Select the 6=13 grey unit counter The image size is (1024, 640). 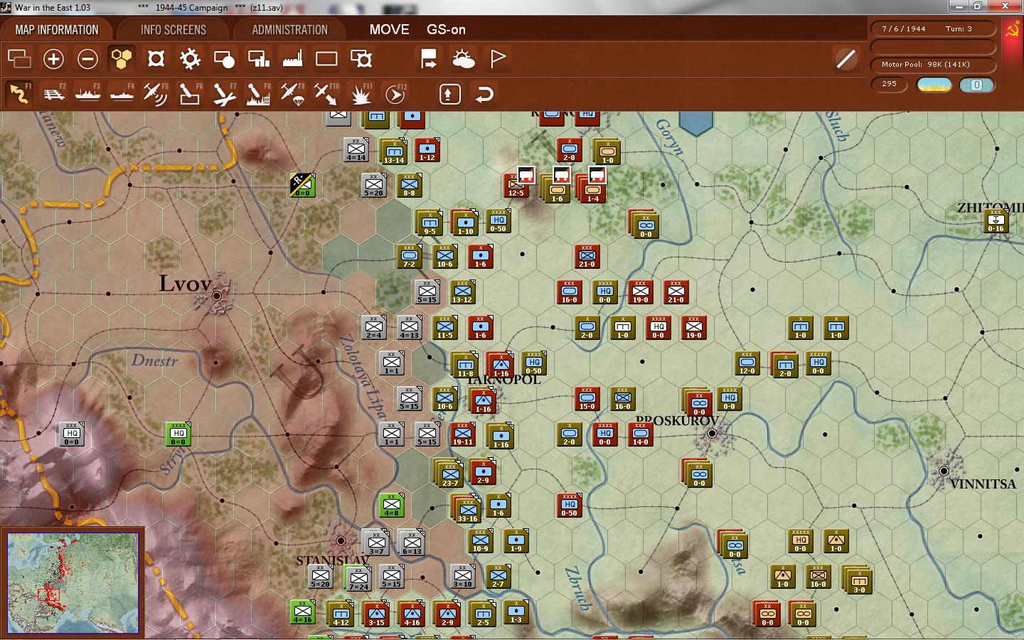coord(412,543)
